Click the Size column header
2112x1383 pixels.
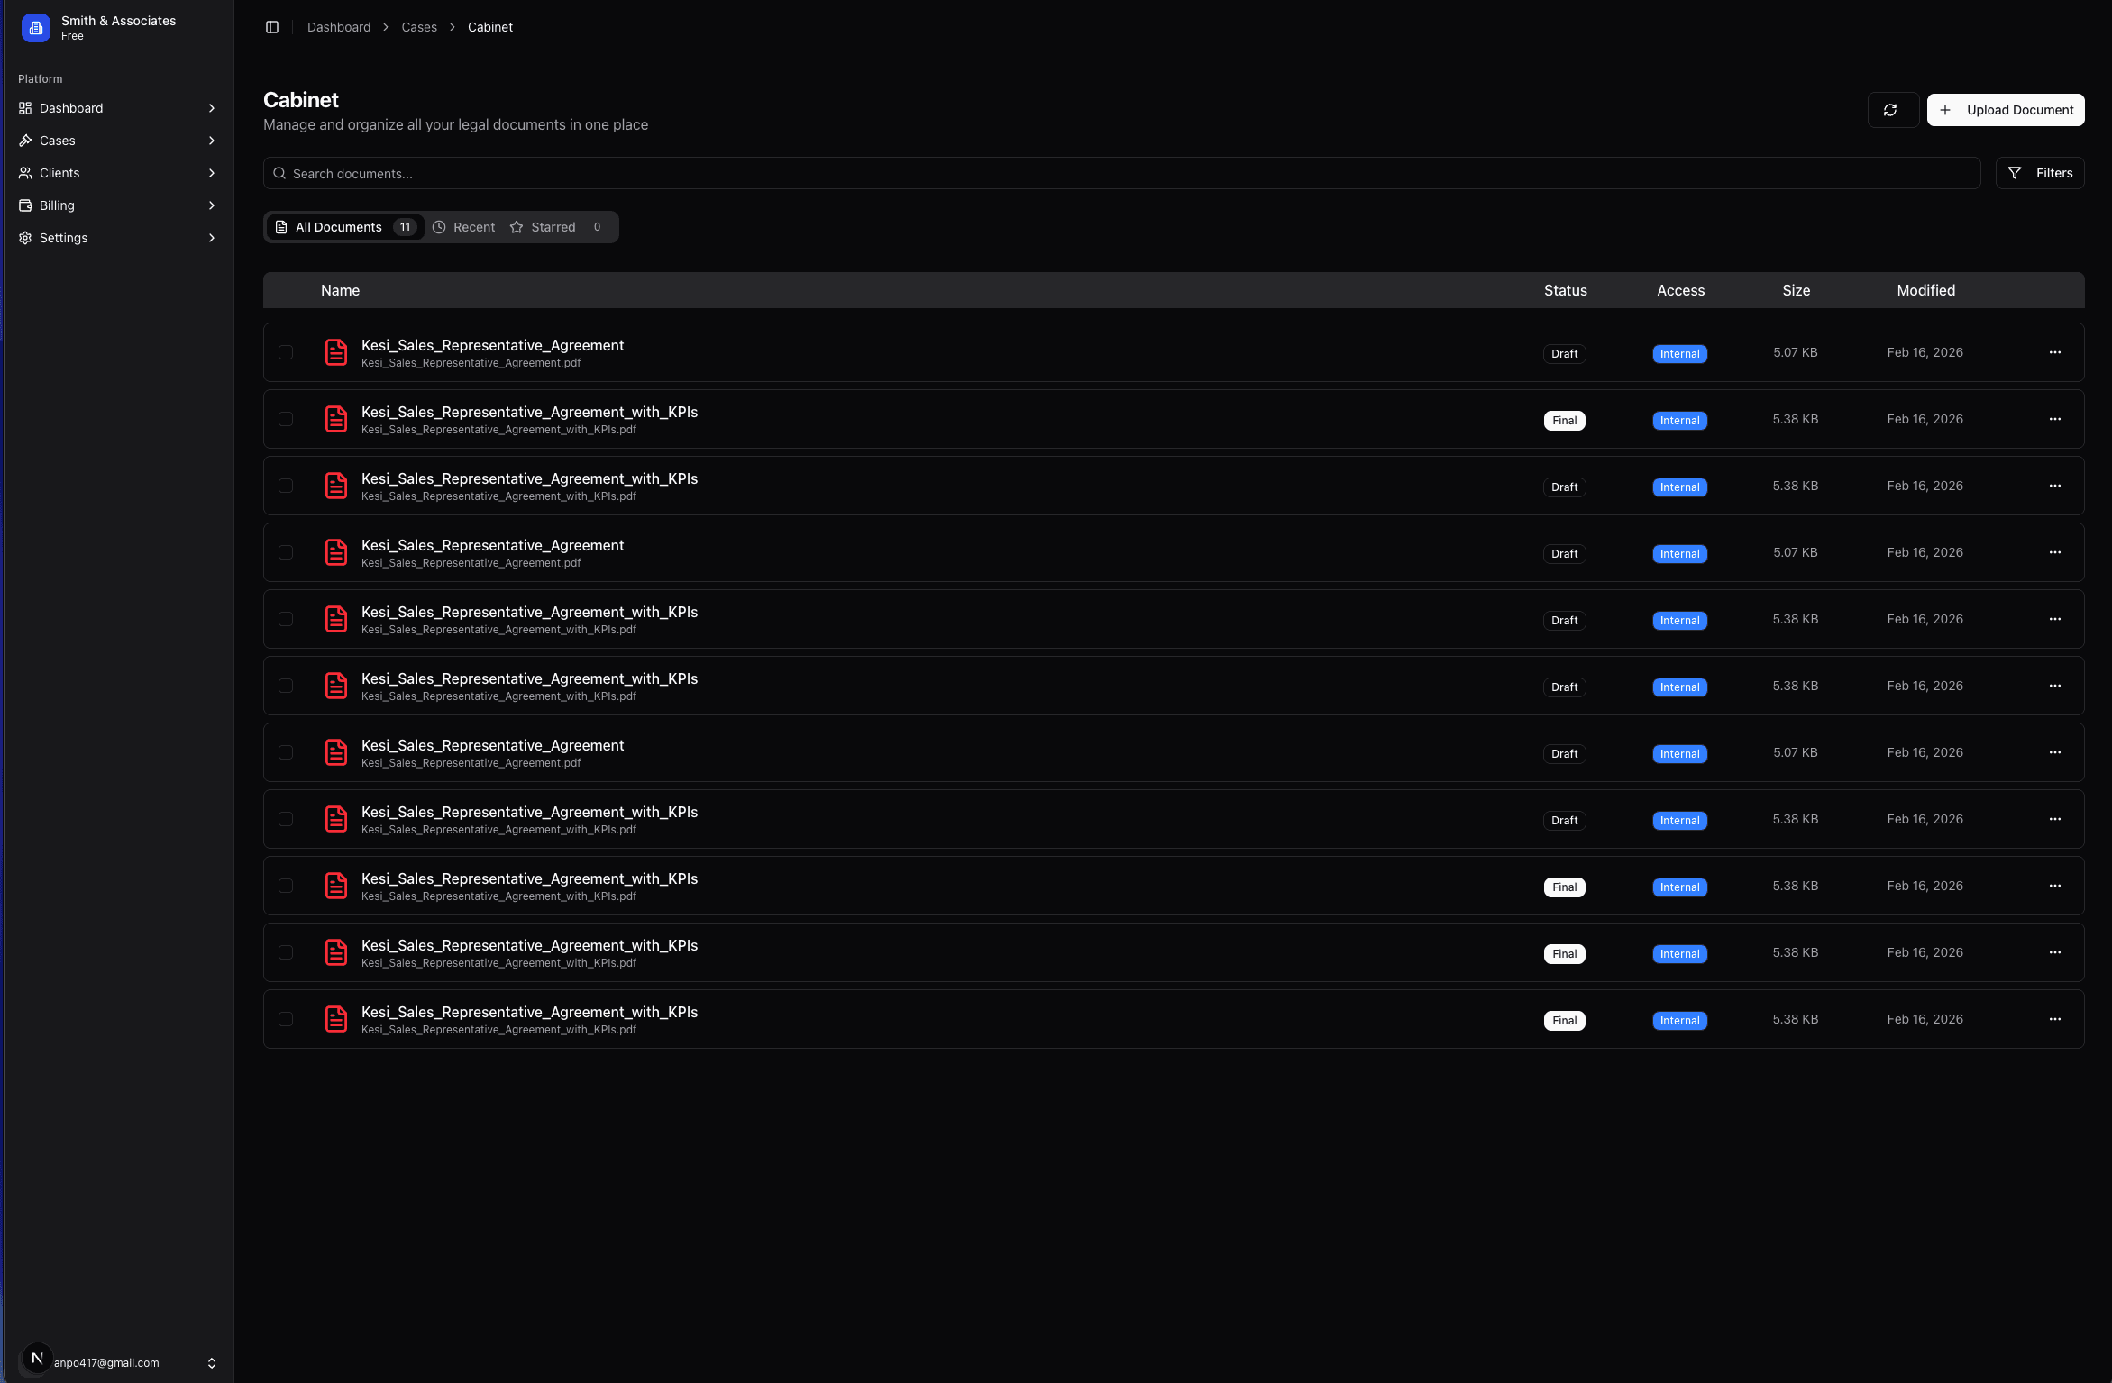click(1796, 290)
